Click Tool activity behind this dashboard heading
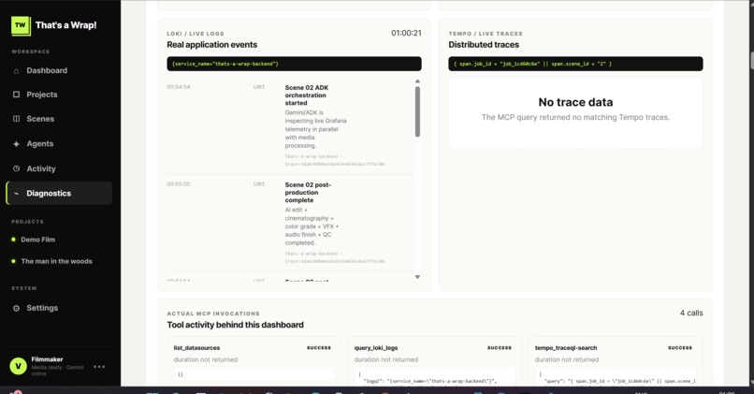Image resolution: width=754 pixels, height=394 pixels. coord(235,325)
